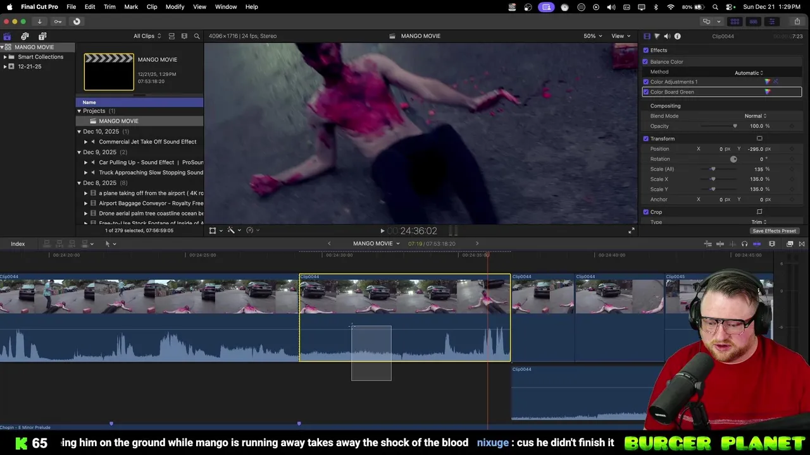Click the Import Media arrow button
The width and height of the screenshot is (810, 455).
pos(39,21)
